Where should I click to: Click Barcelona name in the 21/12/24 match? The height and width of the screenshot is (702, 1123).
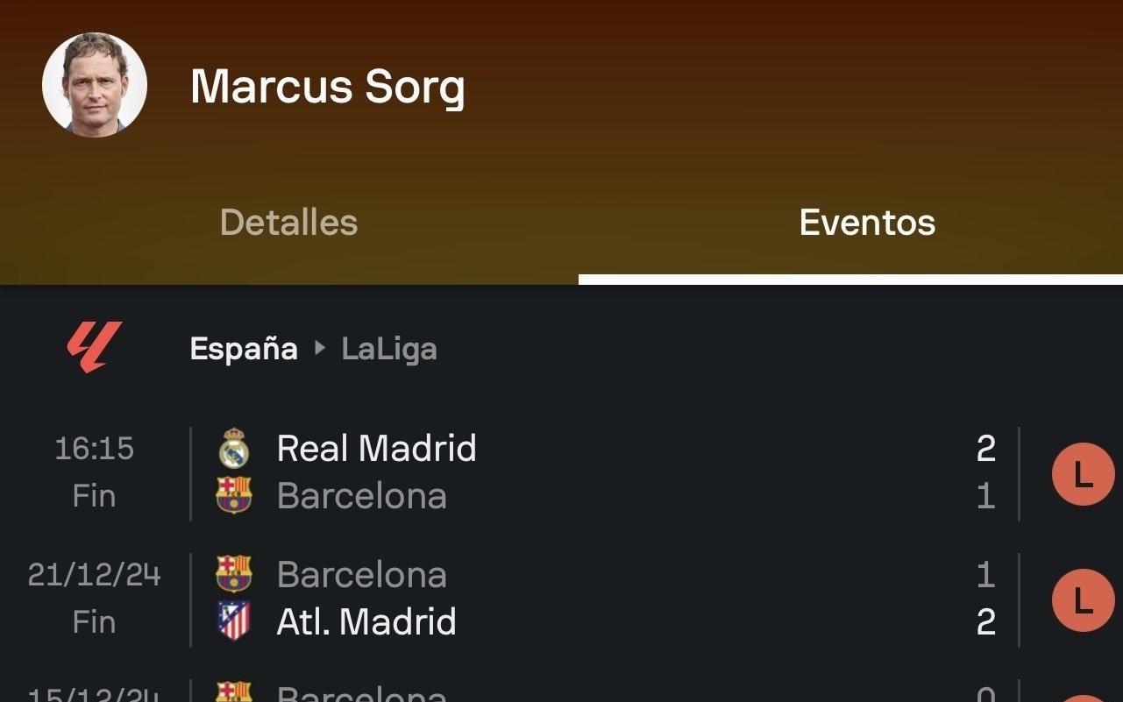coord(361,575)
